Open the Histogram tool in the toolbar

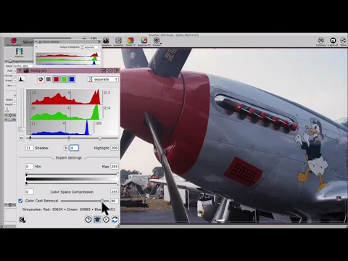(x=106, y=41)
